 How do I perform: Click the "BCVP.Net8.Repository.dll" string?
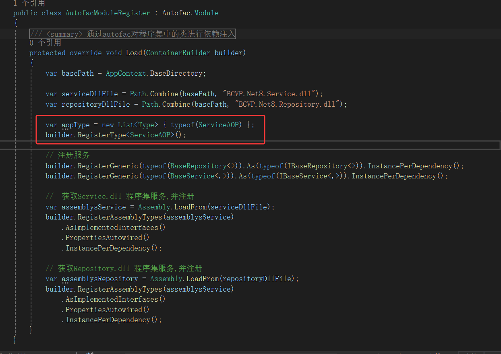(x=287, y=104)
